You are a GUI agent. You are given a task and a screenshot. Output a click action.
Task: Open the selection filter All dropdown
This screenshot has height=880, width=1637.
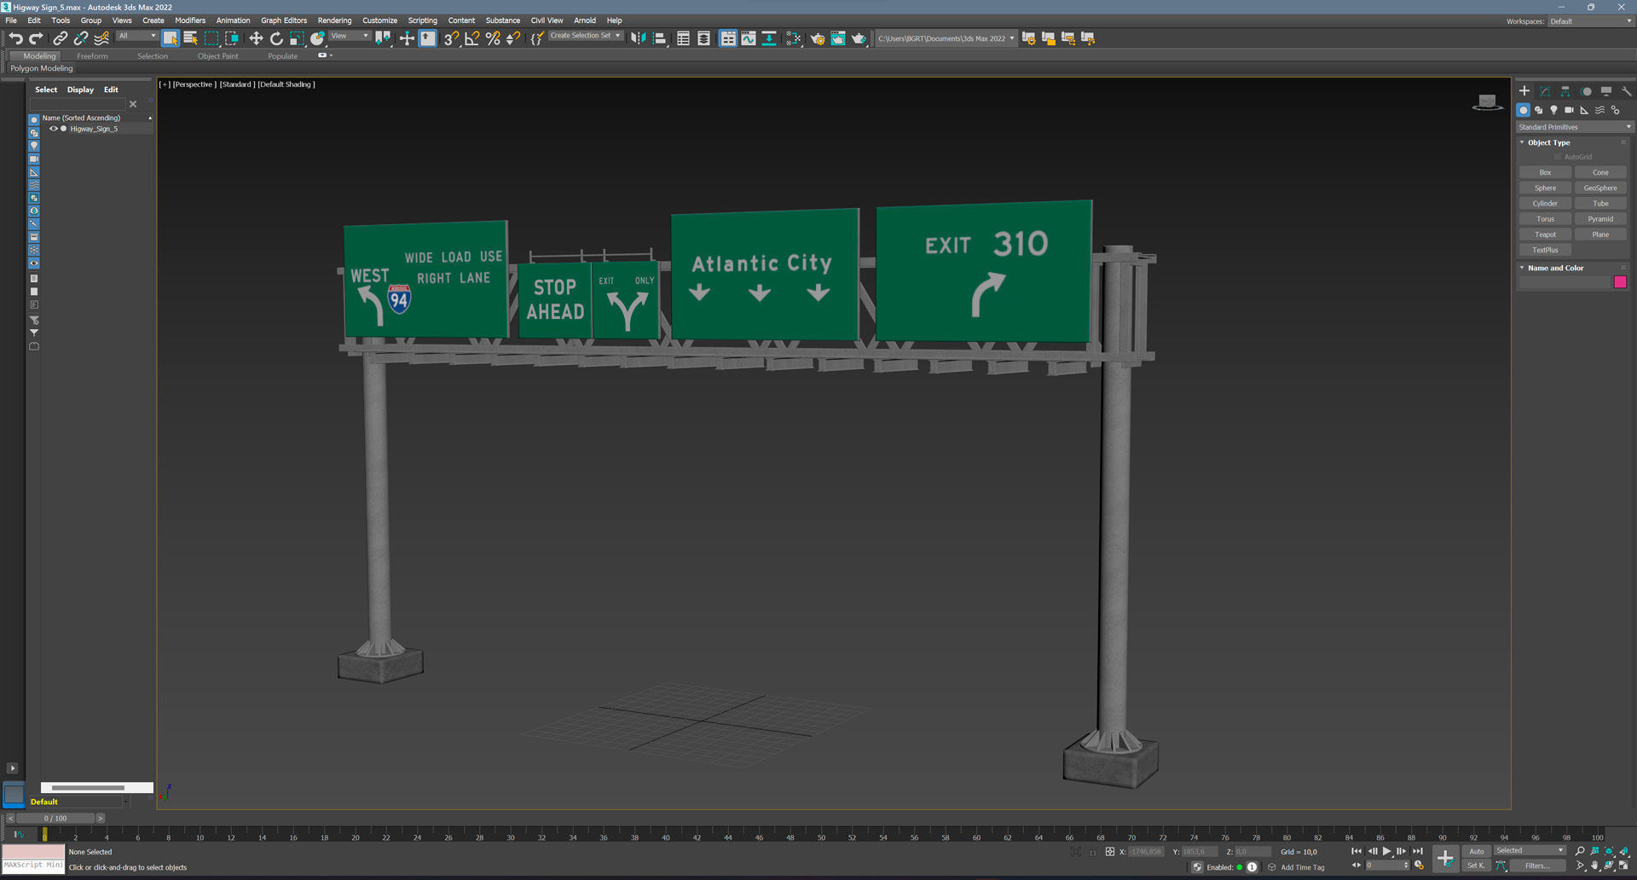[x=137, y=36]
